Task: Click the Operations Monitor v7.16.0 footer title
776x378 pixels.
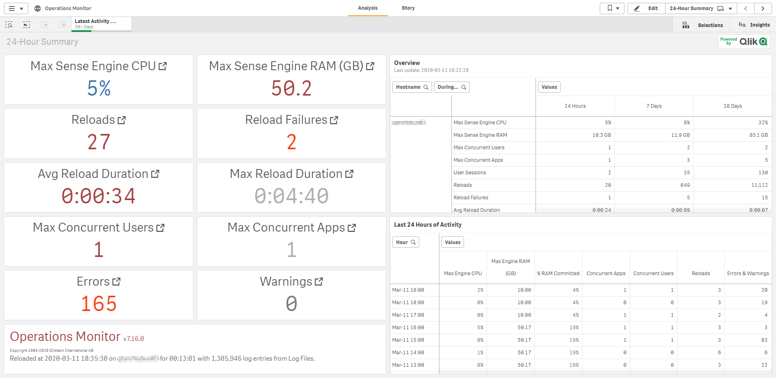Action: (x=77, y=336)
